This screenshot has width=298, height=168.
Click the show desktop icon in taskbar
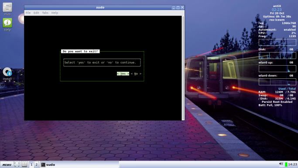coord(17,164)
